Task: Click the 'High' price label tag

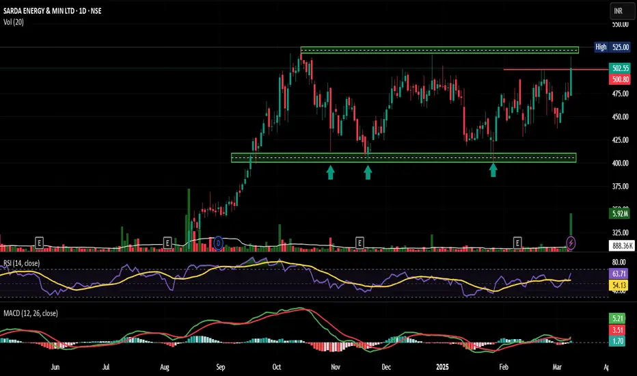Action: [601, 47]
